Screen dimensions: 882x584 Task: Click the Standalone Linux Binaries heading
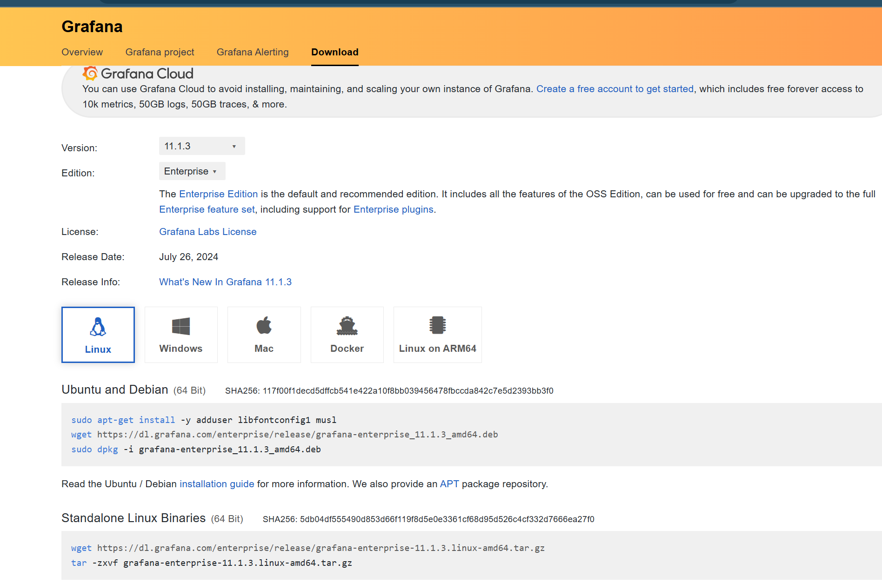[x=133, y=518]
